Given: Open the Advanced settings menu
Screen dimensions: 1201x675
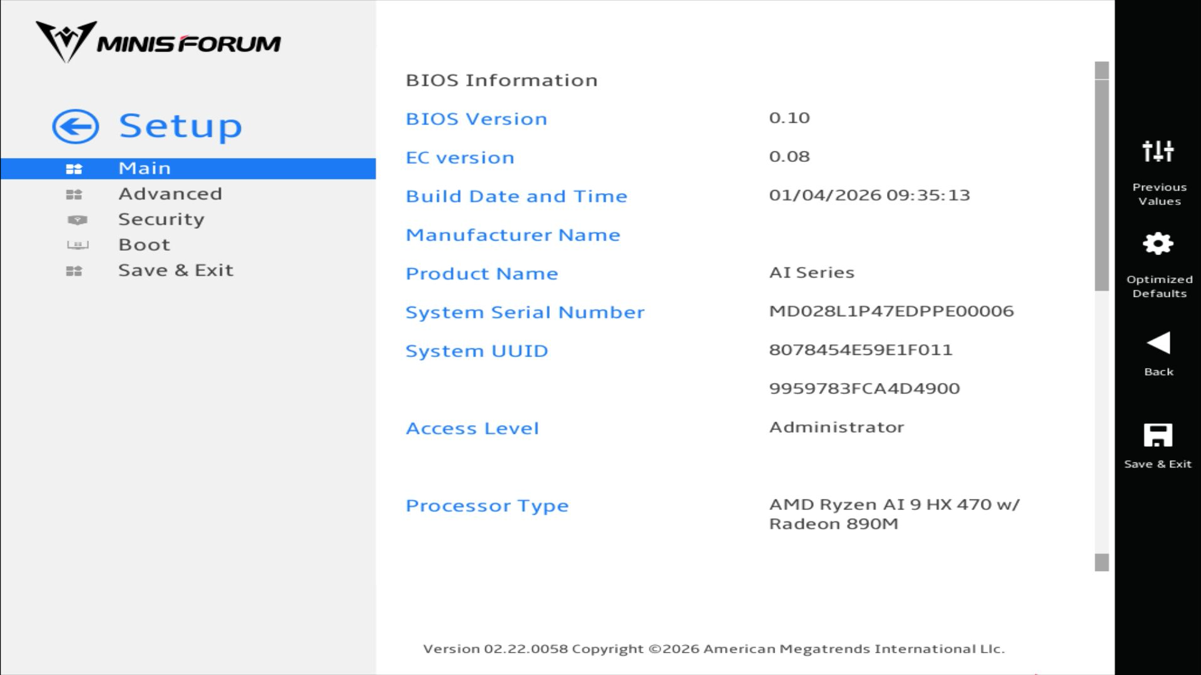Looking at the screenshot, I should (170, 194).
